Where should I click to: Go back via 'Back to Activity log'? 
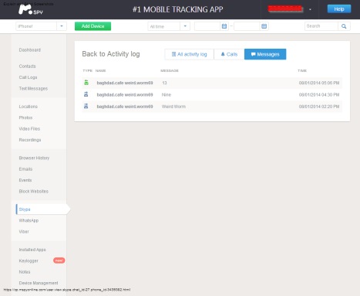pos(111,54)
